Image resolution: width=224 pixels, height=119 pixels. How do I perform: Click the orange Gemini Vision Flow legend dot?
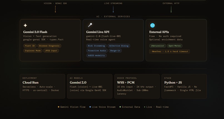point(59,107)
